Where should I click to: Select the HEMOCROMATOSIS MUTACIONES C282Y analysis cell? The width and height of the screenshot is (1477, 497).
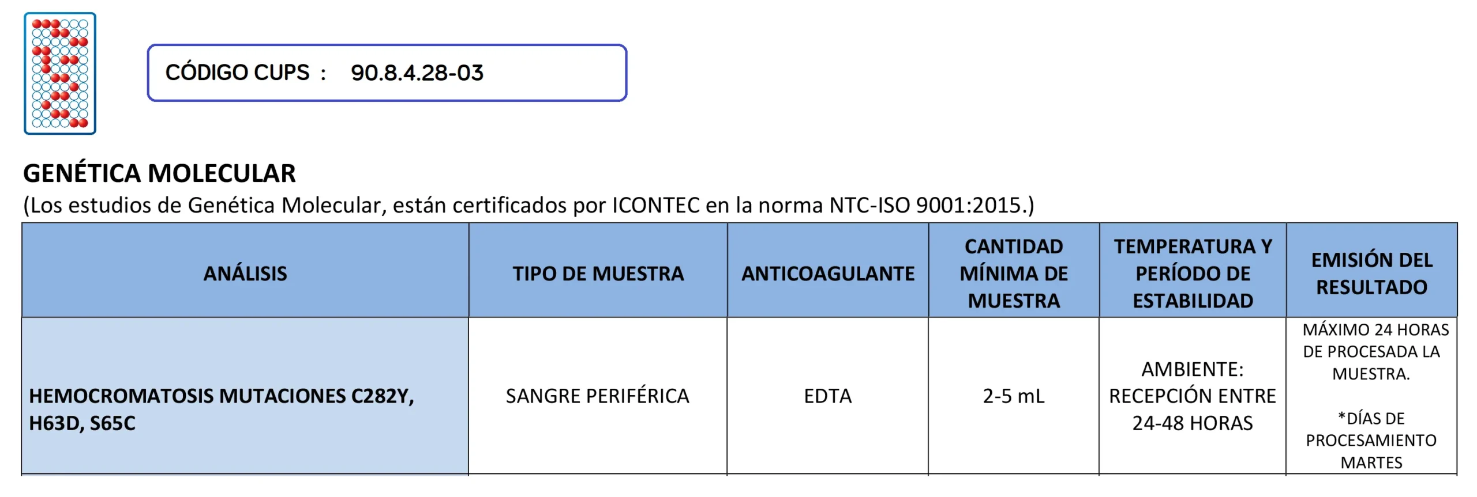point(222,396)
